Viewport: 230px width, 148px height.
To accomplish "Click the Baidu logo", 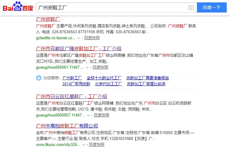I will pos(18,7).
